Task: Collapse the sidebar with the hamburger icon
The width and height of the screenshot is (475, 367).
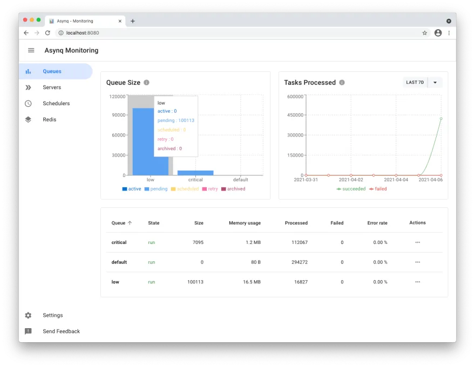Action: click(31, 50)
